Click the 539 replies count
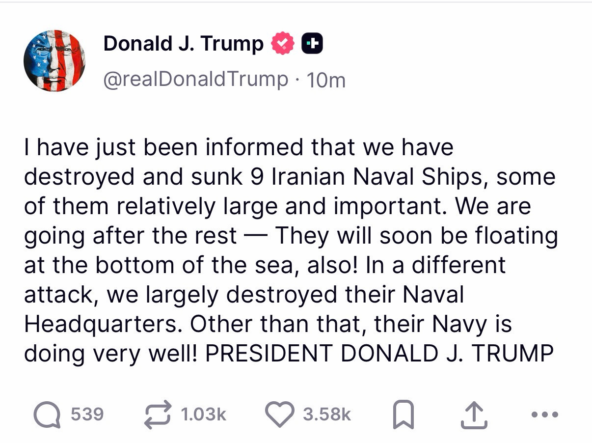 (x=87, y=415)
